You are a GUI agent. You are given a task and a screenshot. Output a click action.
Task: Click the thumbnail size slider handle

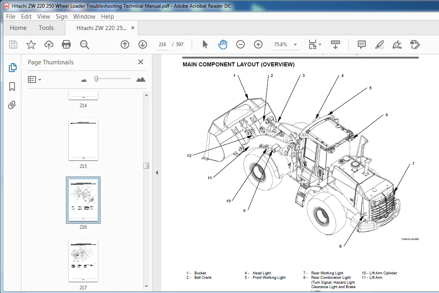pyautogui.click(x=96, y=79)
